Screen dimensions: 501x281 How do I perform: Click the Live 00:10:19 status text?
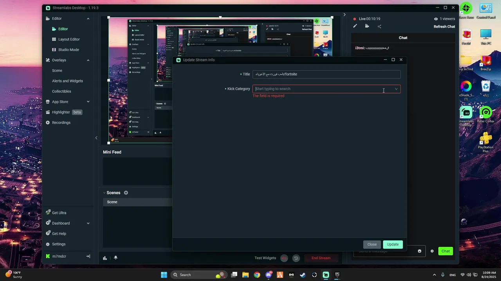[369, 19]
